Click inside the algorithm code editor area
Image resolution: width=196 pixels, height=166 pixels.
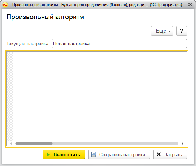100,97
